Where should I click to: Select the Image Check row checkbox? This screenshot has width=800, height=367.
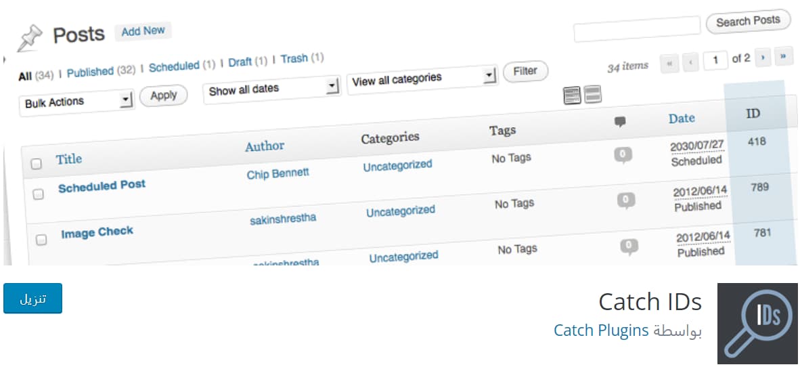[x=41, y=240]
